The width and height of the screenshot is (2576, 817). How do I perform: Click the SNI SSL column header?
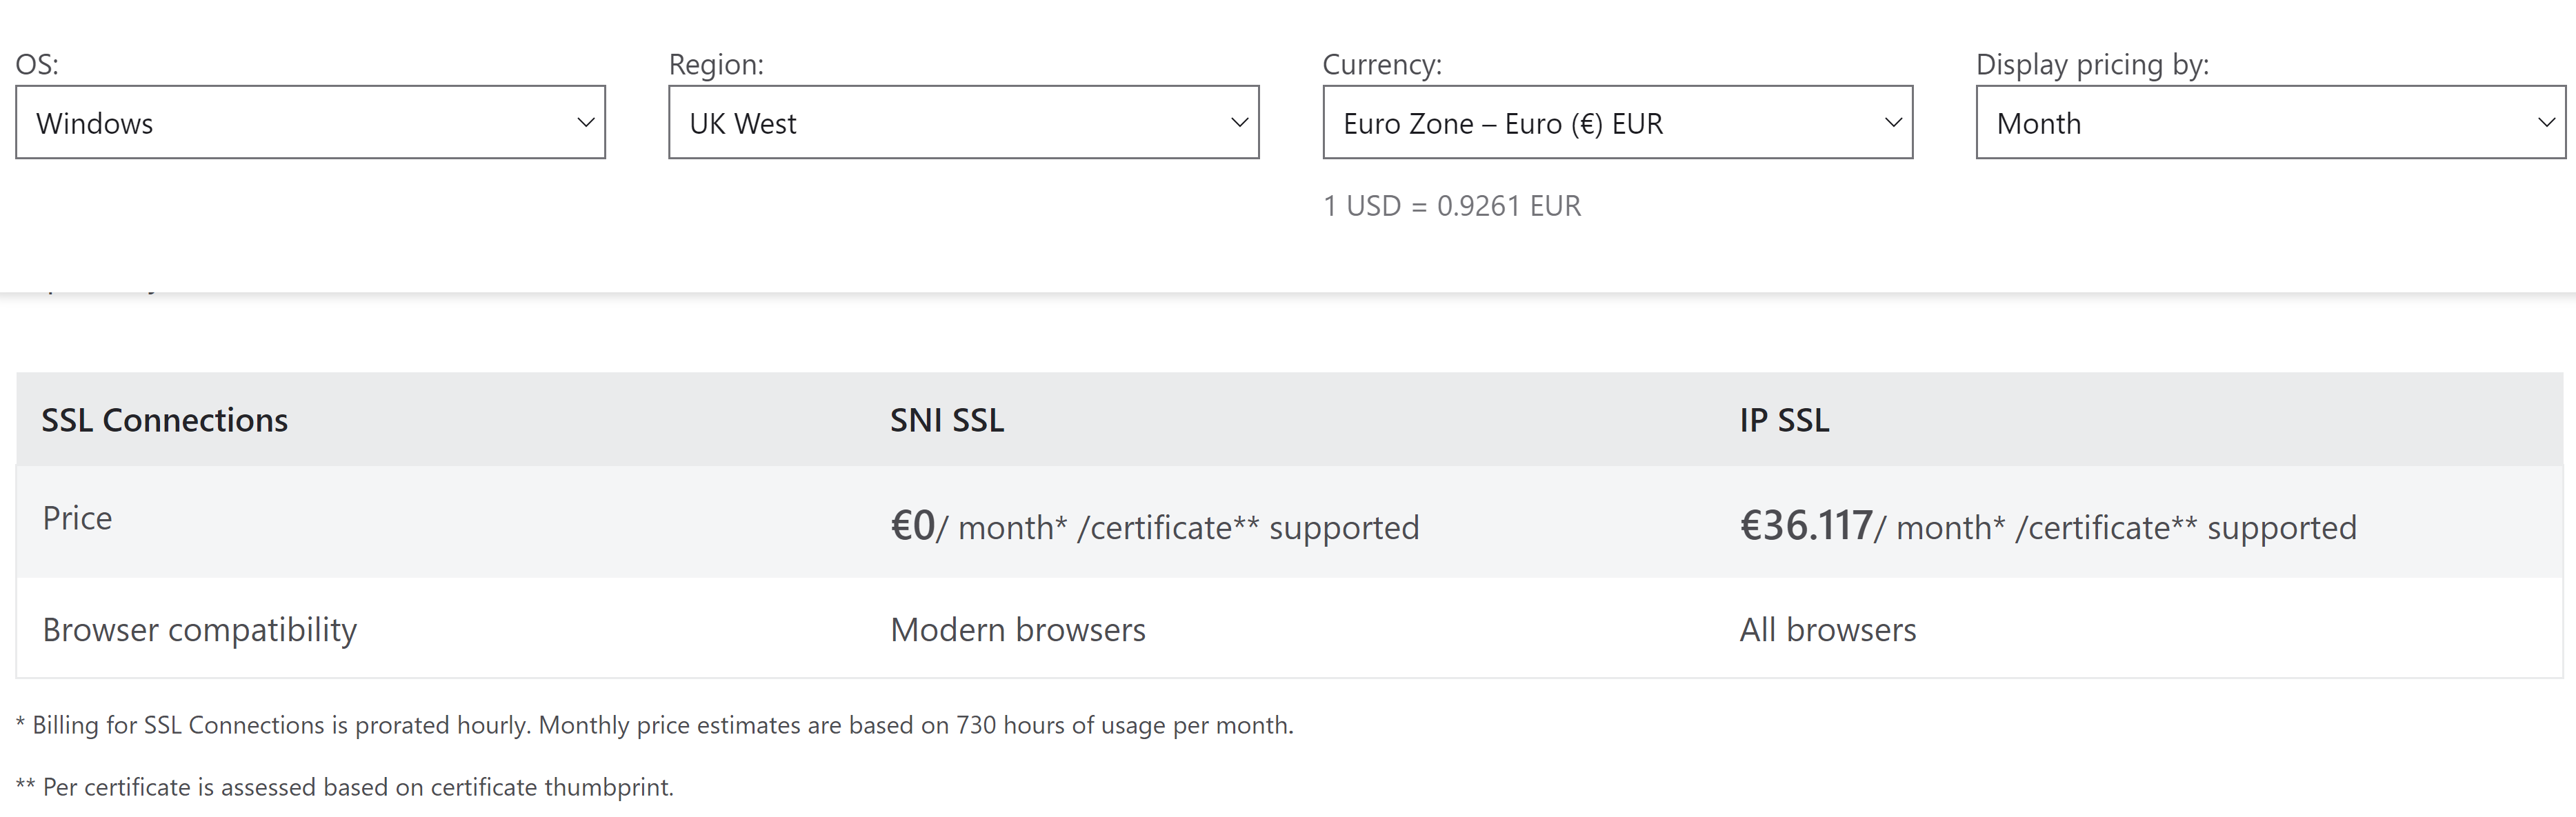click(x=947, y=420)
